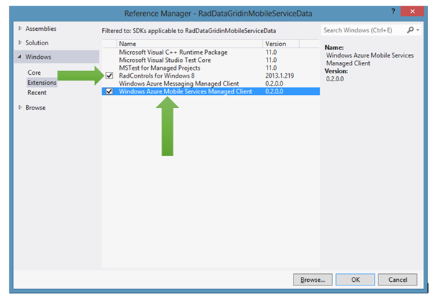The width and height of the screenshot is (433, 297).
Task: Click the search magnifier icon
Action: (409, 30)
